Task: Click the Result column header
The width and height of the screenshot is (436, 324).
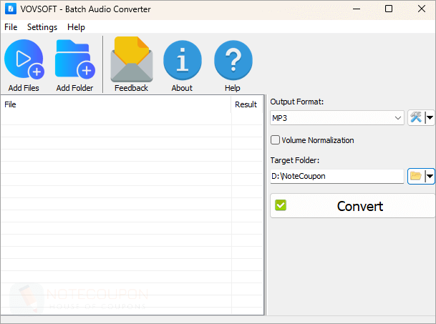Action: click(247, 104)
